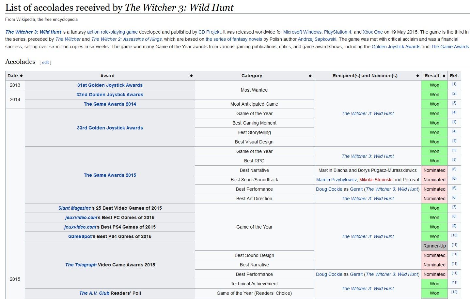Jump to reference [1]

pos(454,84)
